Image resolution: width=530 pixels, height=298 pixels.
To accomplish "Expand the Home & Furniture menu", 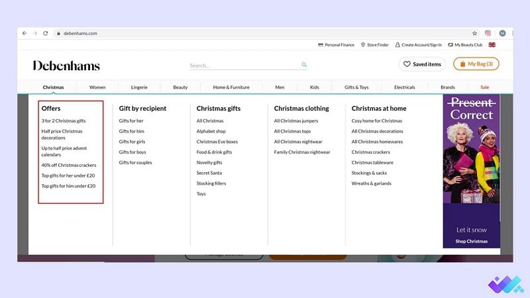I will coord(231,87).
